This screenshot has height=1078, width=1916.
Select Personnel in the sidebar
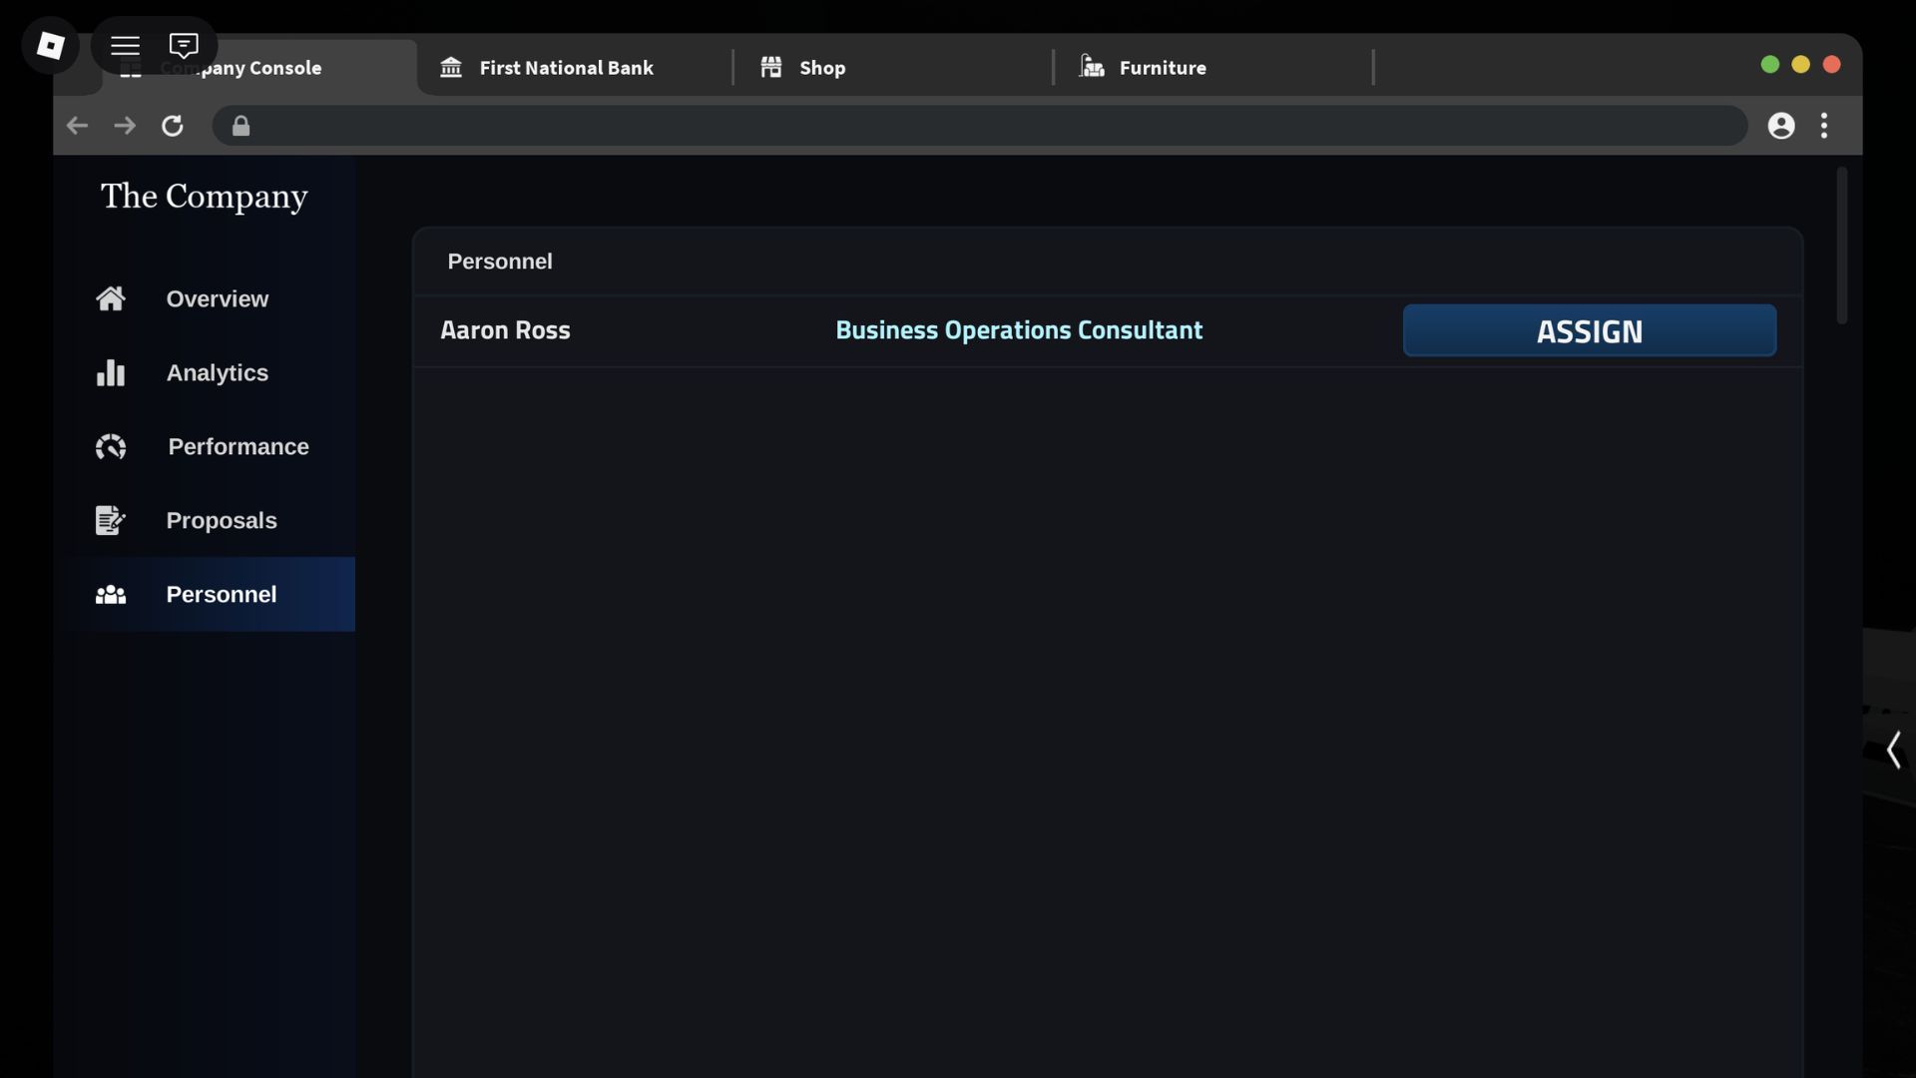tap(205, 594)
